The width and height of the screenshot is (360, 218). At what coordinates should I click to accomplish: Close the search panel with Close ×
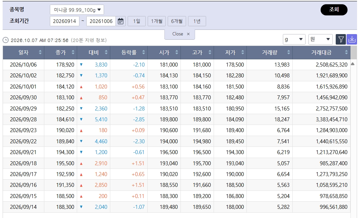tap(180, 34)
